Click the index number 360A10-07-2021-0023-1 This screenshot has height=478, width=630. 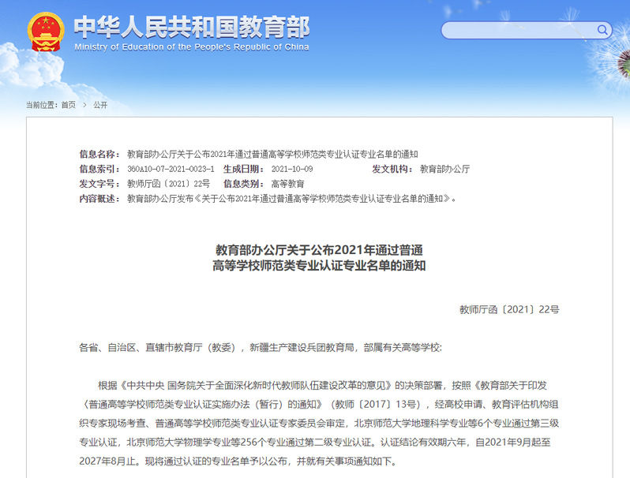click(171, 170)
